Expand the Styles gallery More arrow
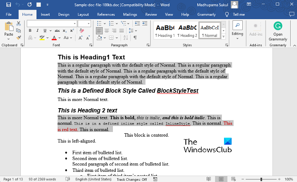 (224, 37)
